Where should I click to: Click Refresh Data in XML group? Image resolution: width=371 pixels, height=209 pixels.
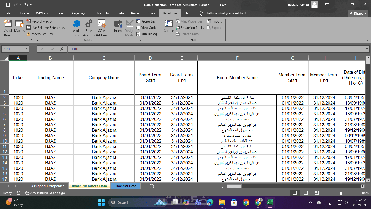[x=187, y=34]
